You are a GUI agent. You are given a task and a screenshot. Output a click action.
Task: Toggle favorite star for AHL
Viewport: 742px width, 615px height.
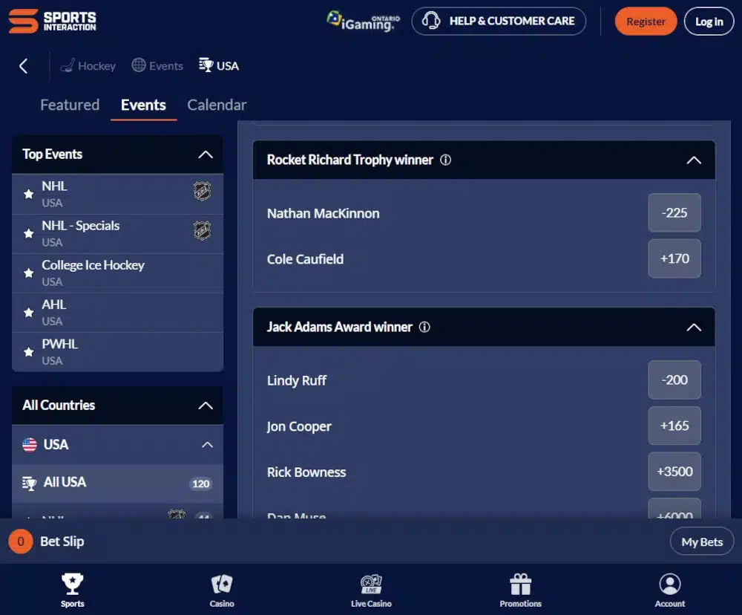pyautogui.click(x=29, y=312)
